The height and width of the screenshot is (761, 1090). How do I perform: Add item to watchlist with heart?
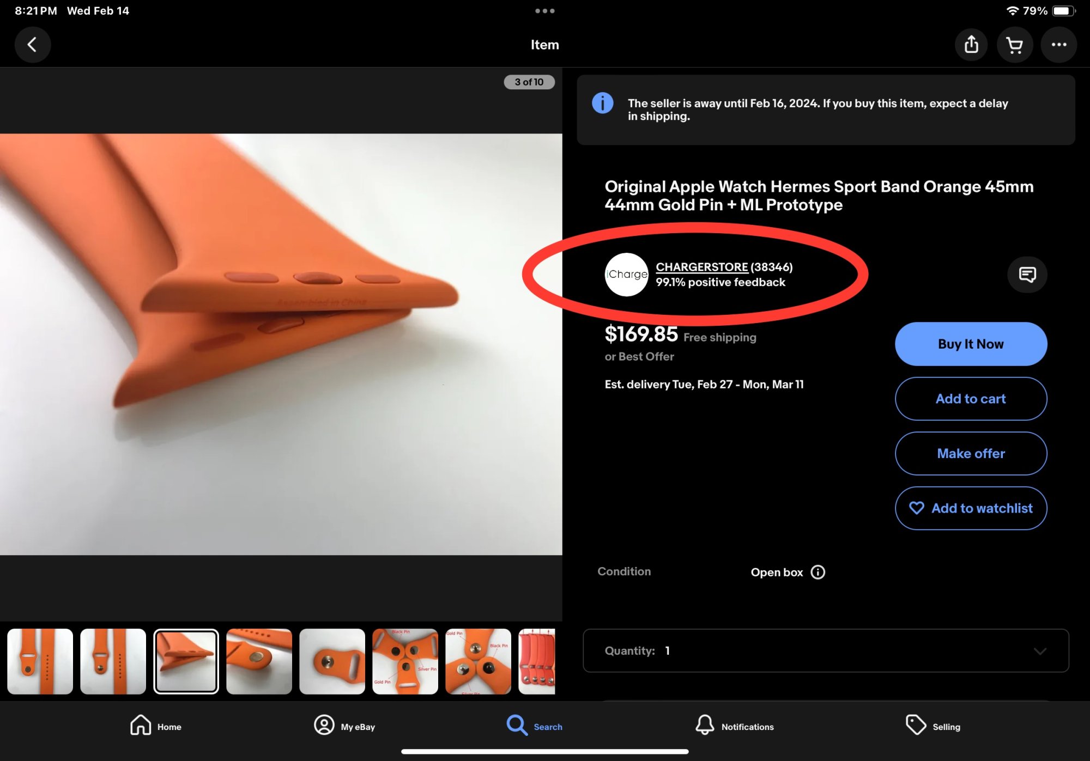click(971, 508)
